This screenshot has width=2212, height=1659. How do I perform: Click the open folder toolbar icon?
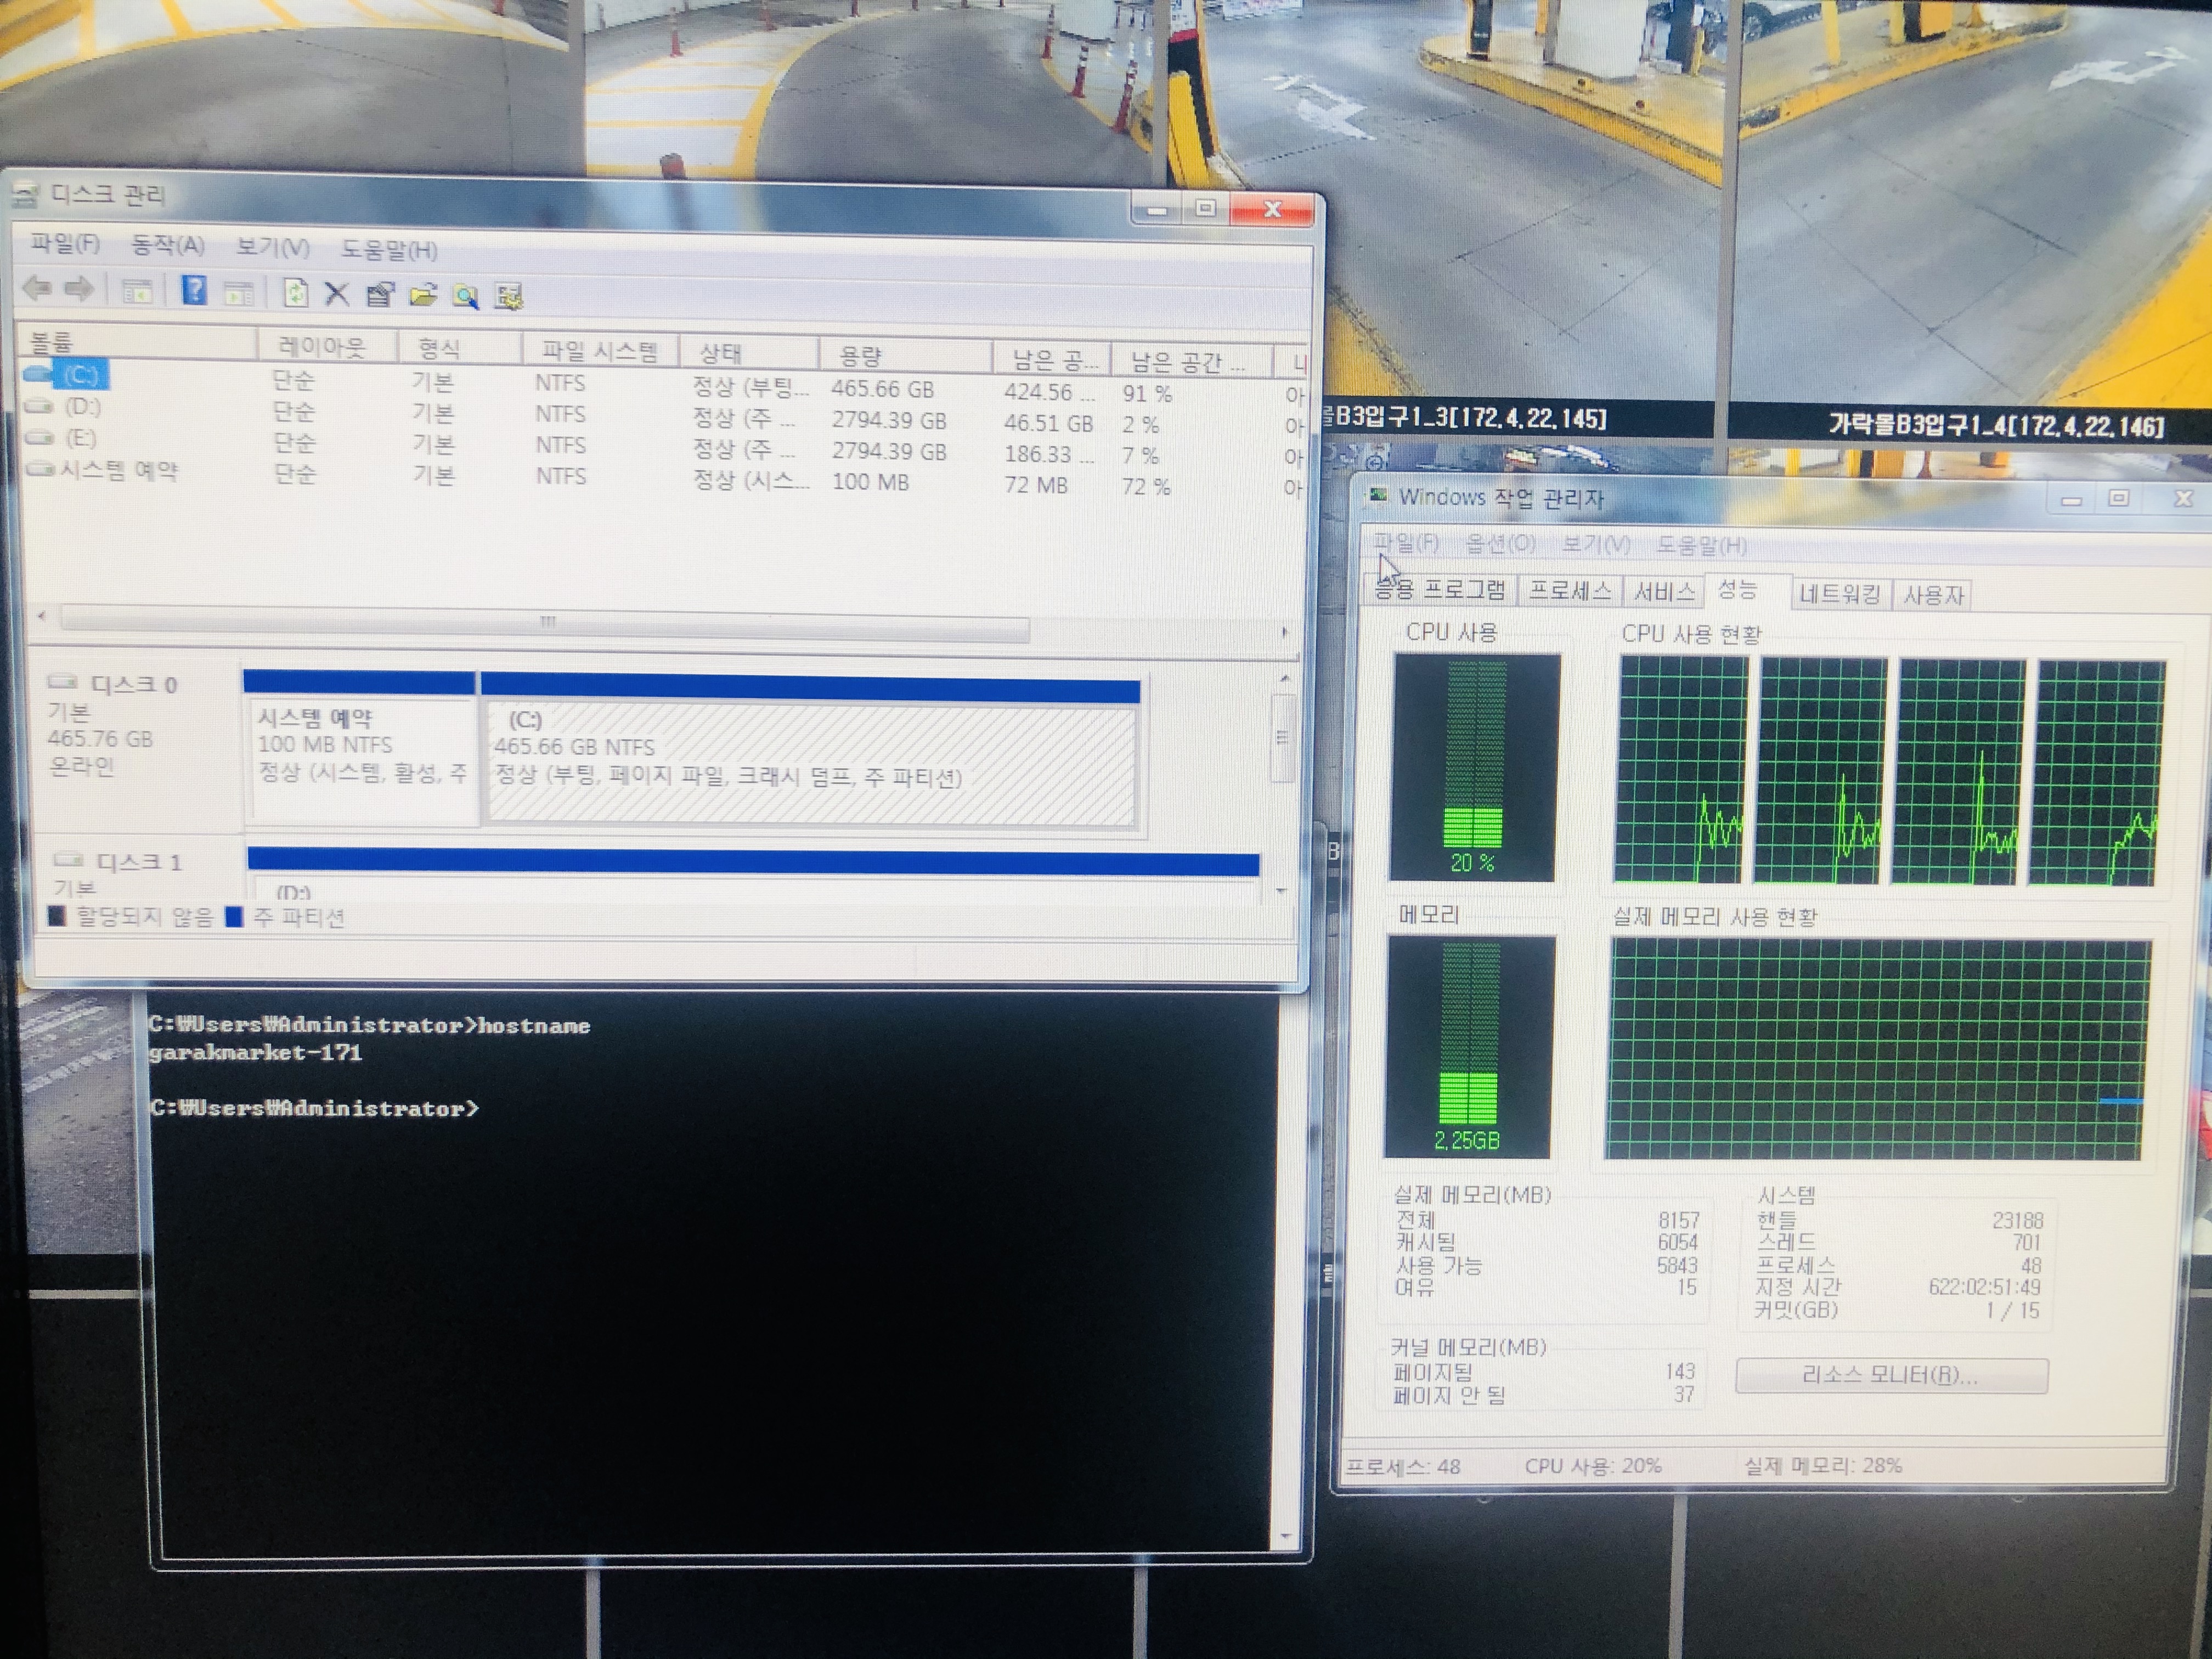click(x=423, y=295)
